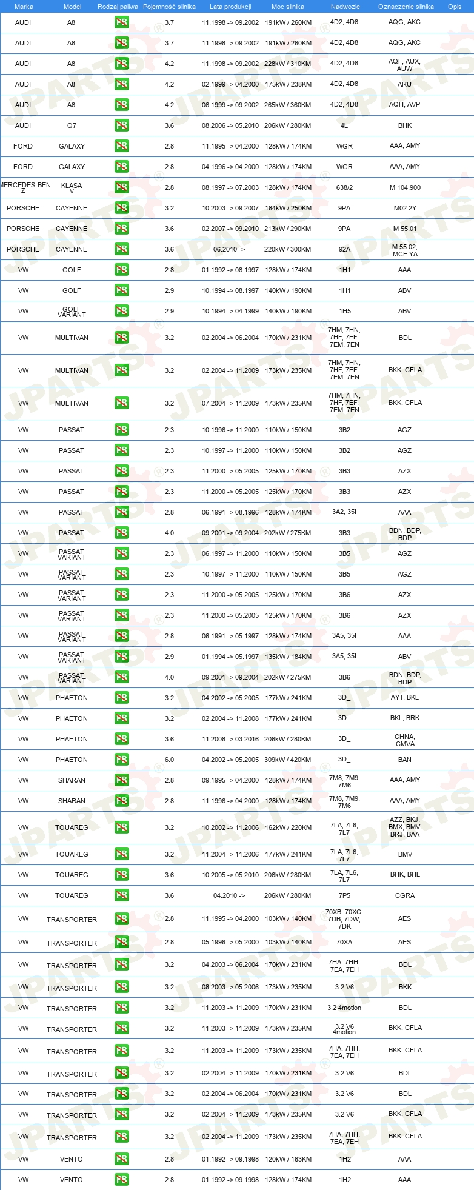Click the Moc silnika column header
Image resolution: width=474 pixels, height=1190 pixels.
click(x=288, y=7)
